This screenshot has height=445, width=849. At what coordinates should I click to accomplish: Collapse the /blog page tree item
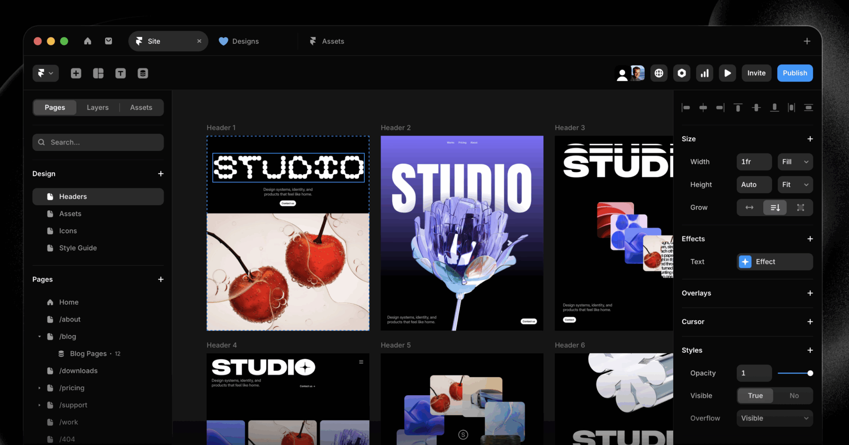40,336
